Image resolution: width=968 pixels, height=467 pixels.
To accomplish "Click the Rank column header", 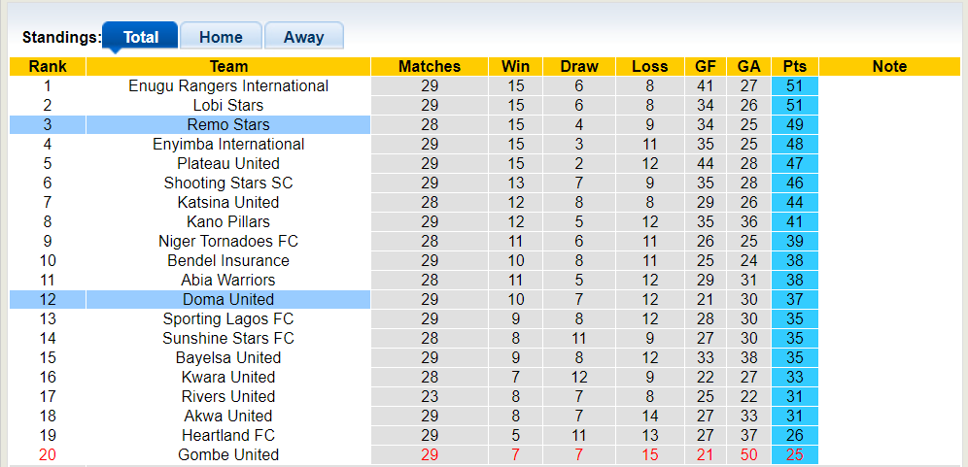I will (48, 66).
